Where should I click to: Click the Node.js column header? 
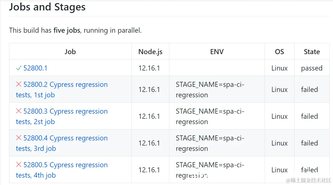coord(150,52)
